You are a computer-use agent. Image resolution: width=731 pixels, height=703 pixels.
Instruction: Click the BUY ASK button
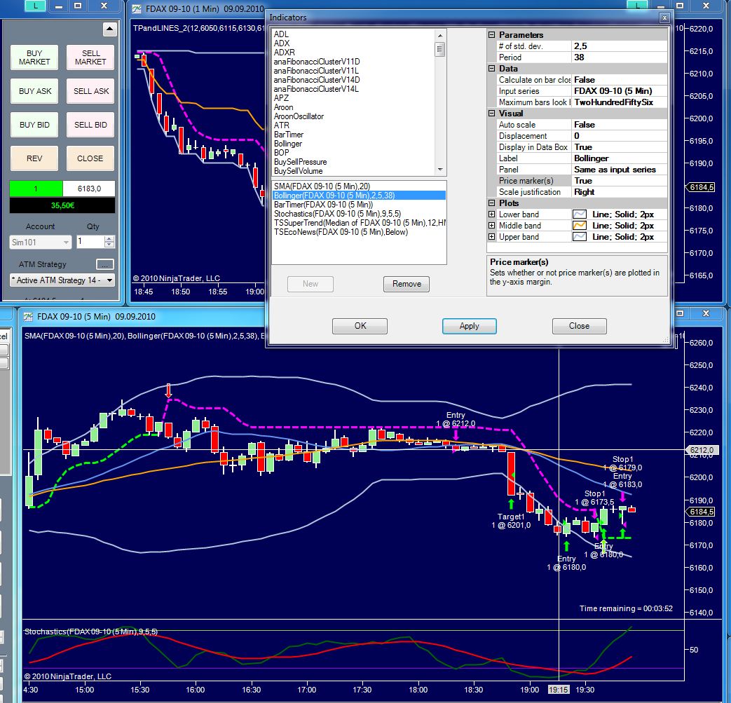pos(34,91)
